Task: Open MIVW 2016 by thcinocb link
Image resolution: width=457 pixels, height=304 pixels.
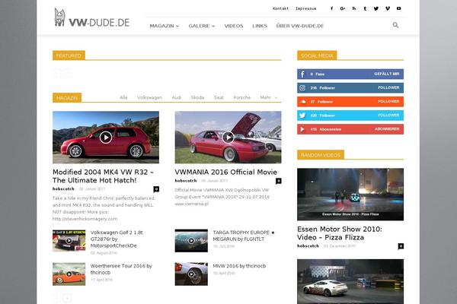Action: 239,266
